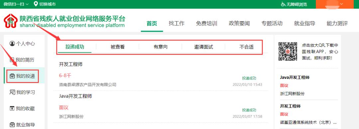
Task: Open 无障碍浏览 accessibility mode
Action: pos(297,4)
